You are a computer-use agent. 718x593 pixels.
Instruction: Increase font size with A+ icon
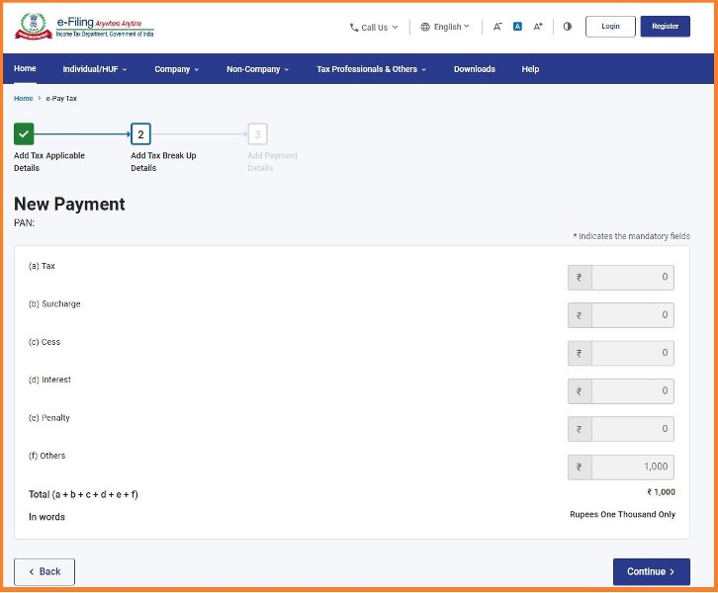[538, 27]
